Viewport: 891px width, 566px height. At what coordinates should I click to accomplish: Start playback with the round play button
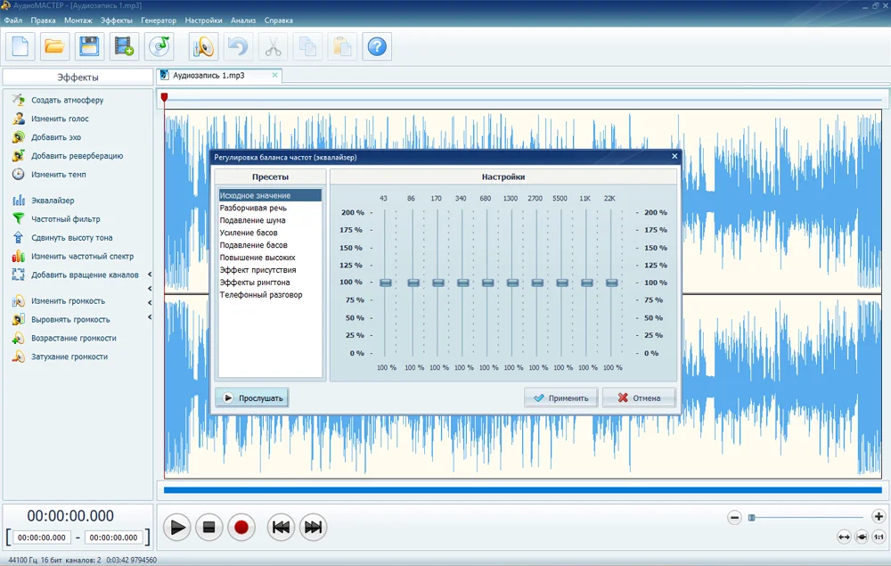177,527
